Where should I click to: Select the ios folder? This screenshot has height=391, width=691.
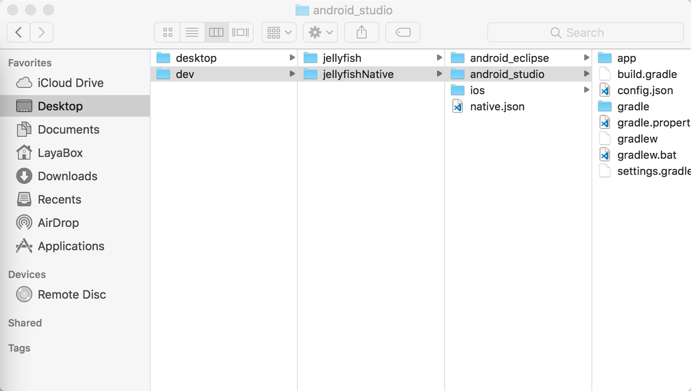pyautogui.click(x=518, y=90)
